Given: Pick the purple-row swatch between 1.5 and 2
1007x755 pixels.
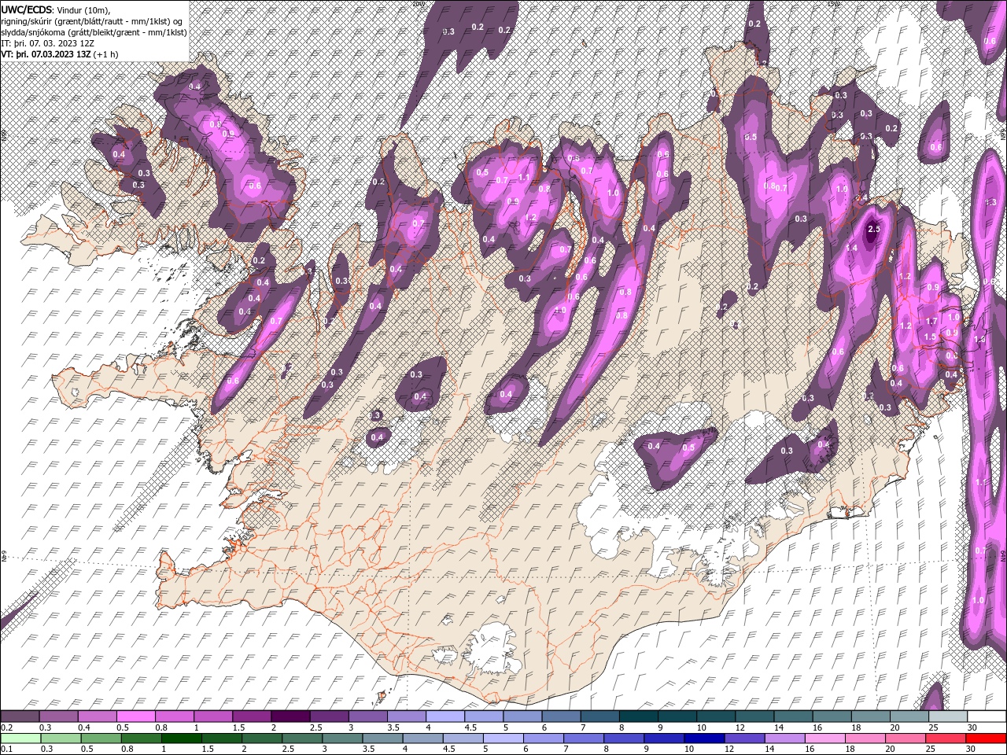Looking at the screenshot, I should pos(251,716).
